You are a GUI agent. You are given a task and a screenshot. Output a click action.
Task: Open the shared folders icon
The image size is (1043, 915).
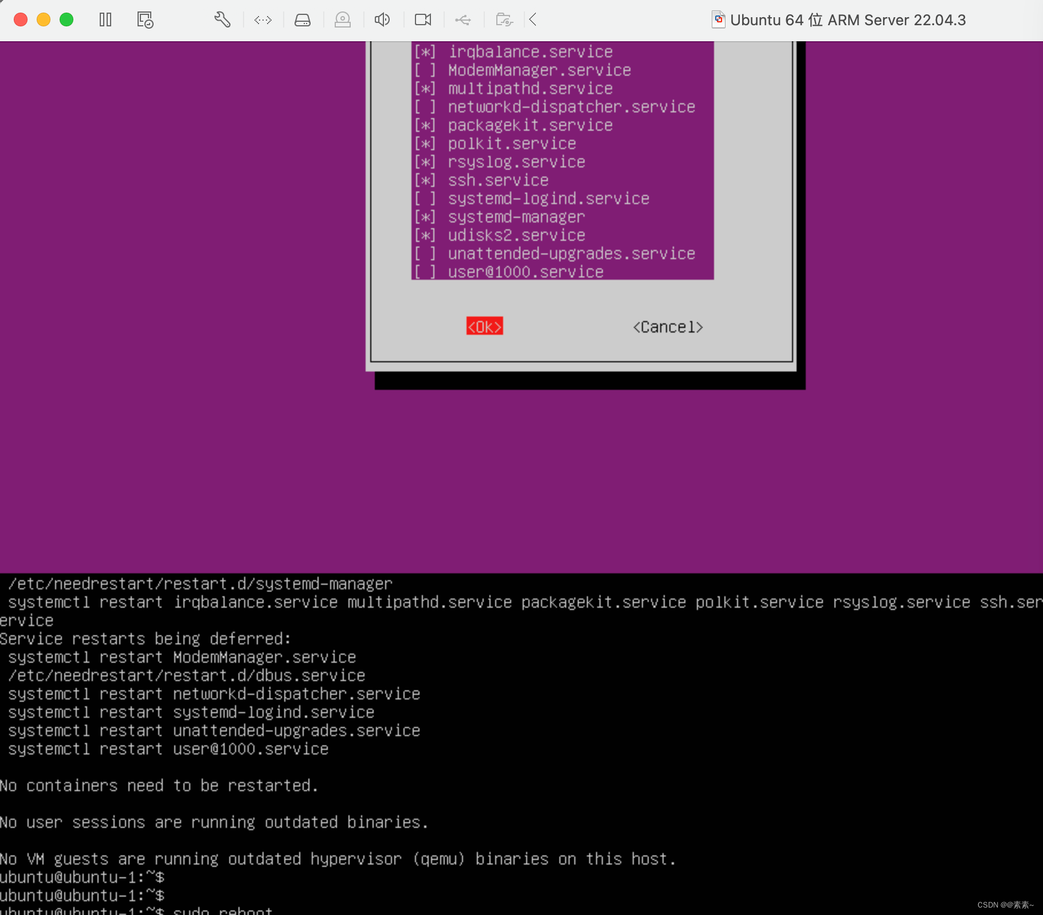point(504,20)
